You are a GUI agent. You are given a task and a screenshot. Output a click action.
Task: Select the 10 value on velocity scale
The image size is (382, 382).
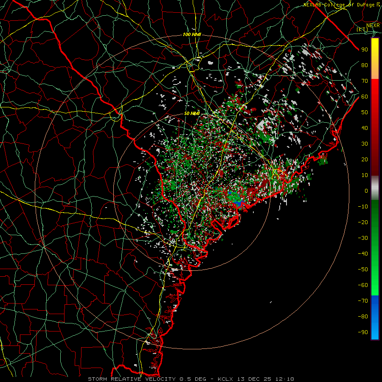pyautogui.click(x=365, y=175)
